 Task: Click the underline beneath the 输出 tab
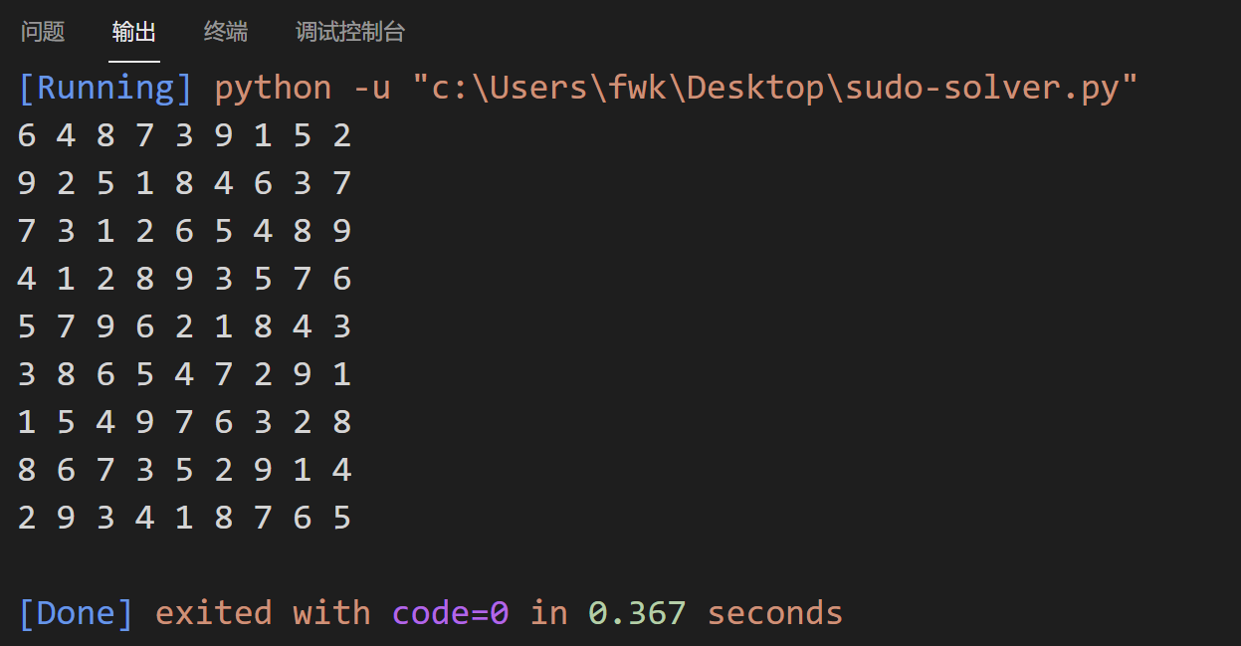coord(134,62)
